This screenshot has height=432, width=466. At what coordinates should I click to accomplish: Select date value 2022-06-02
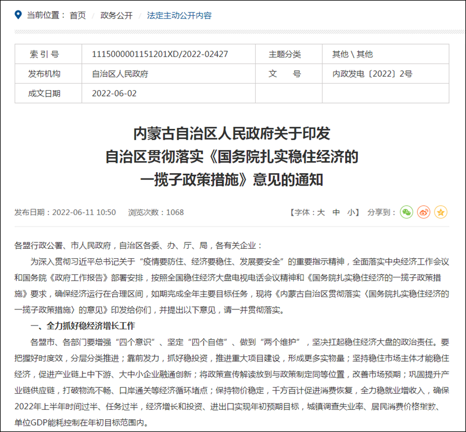click(114, 94)
